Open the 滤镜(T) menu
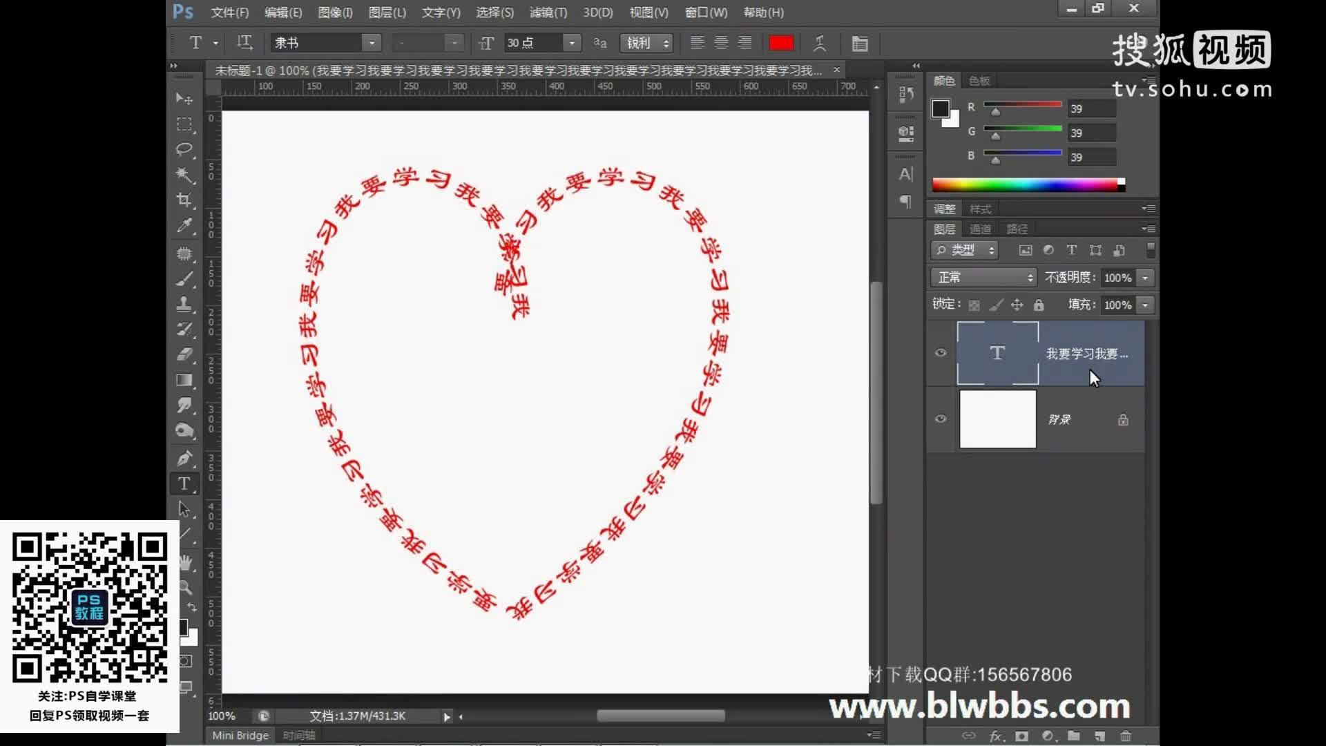The height and width of the screenshot is (746, 1326). click(548, 12)
